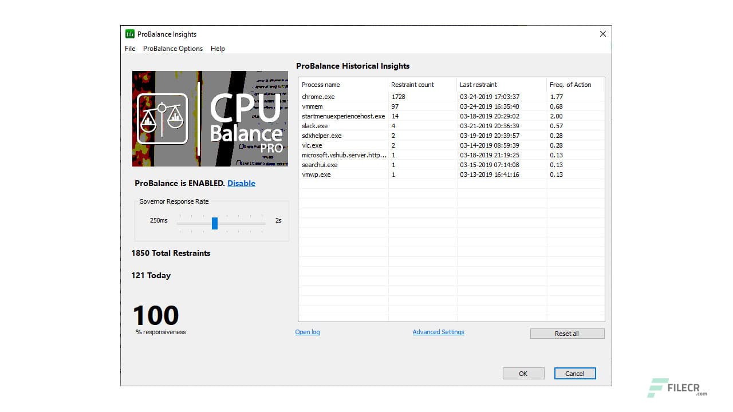Click the Reset all button
Image resolution: width=733 pixels, height=412 pixels.
567,333
